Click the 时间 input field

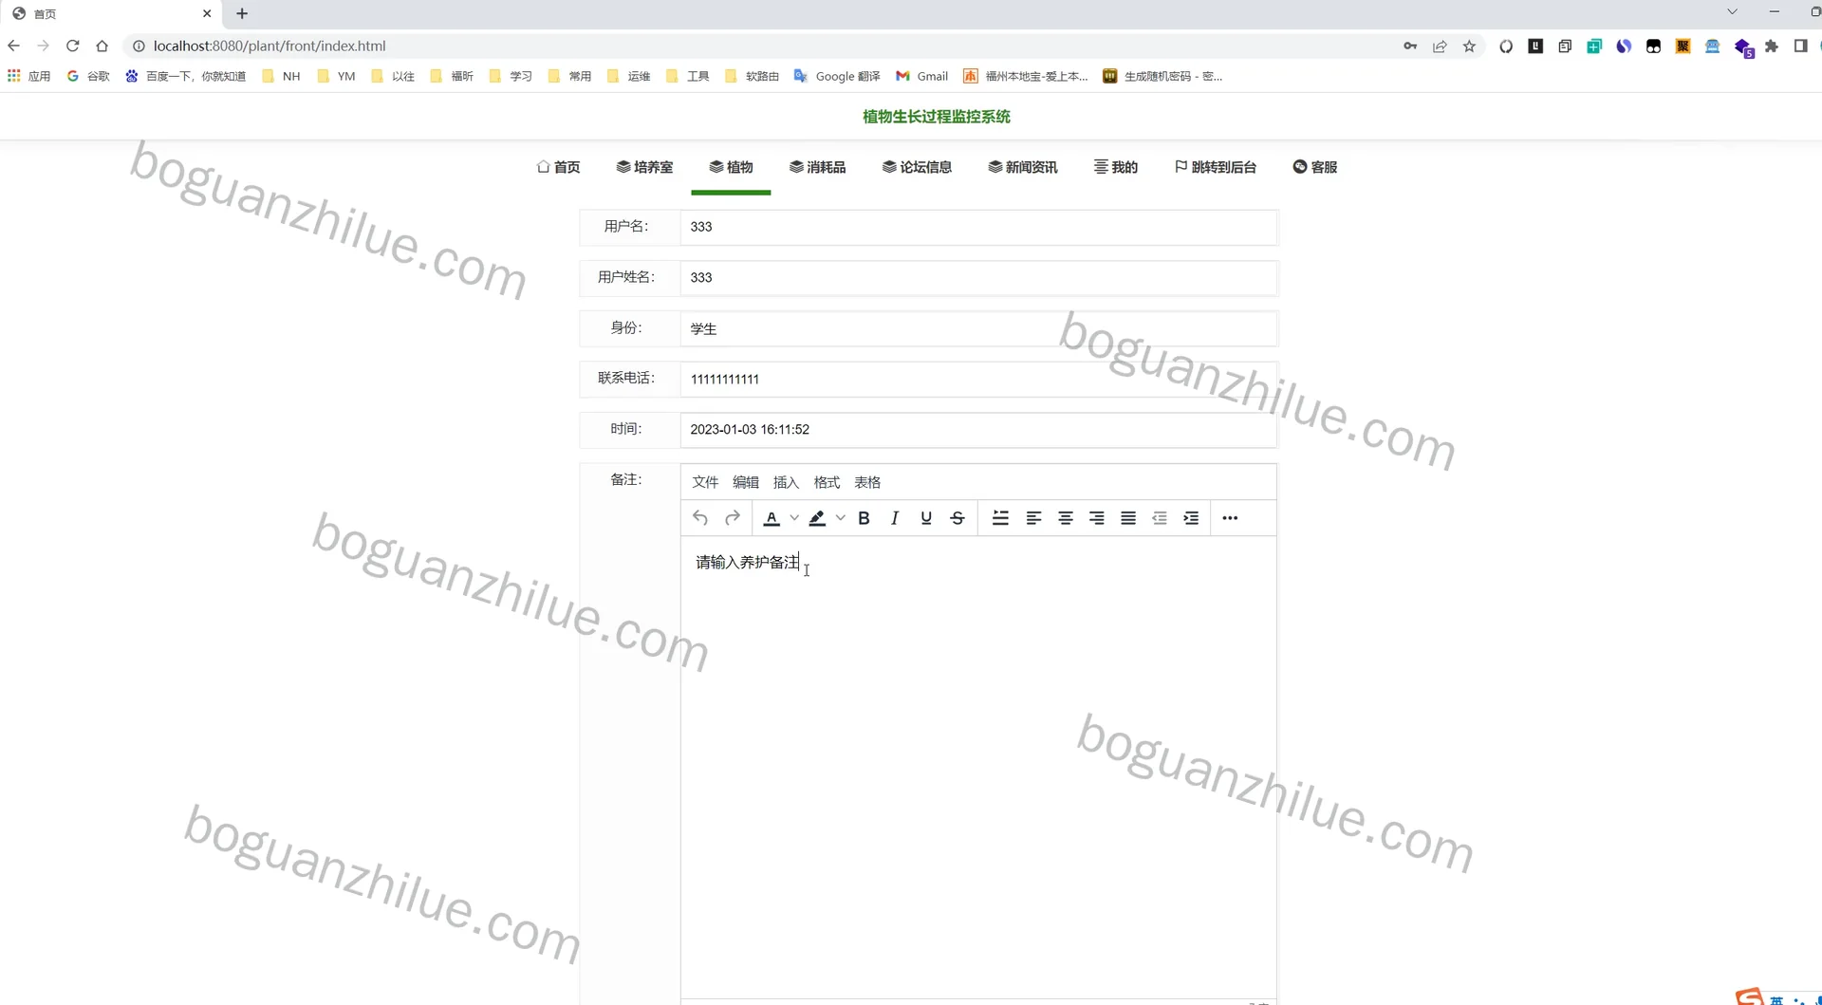978,430
